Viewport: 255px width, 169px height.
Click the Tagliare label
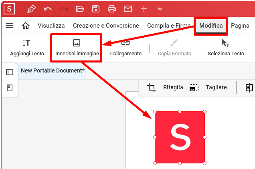(216, 87)
